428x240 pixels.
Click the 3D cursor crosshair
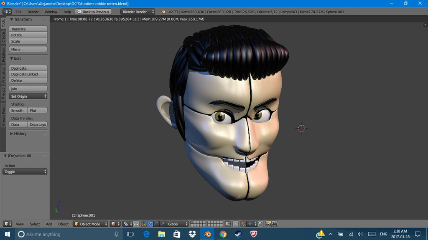[x=302, y=128]
